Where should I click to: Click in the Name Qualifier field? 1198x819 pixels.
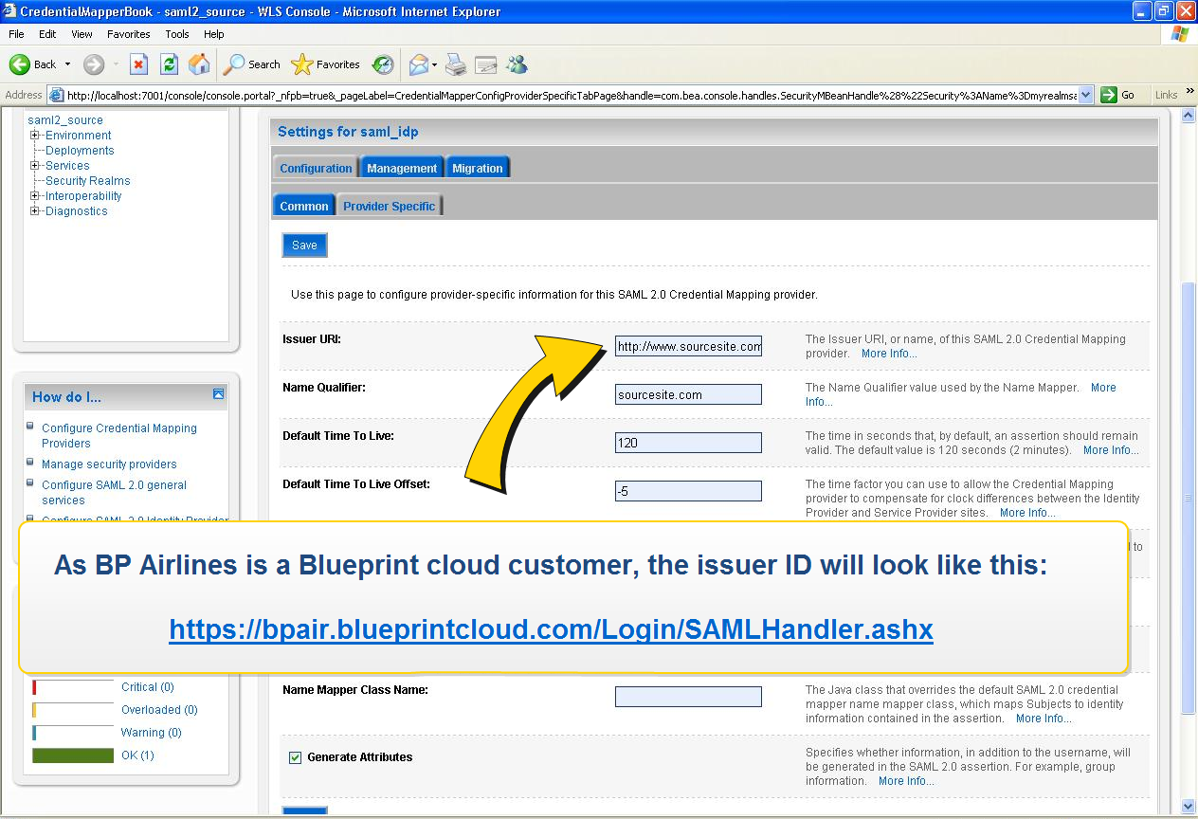tap(688, 394)
